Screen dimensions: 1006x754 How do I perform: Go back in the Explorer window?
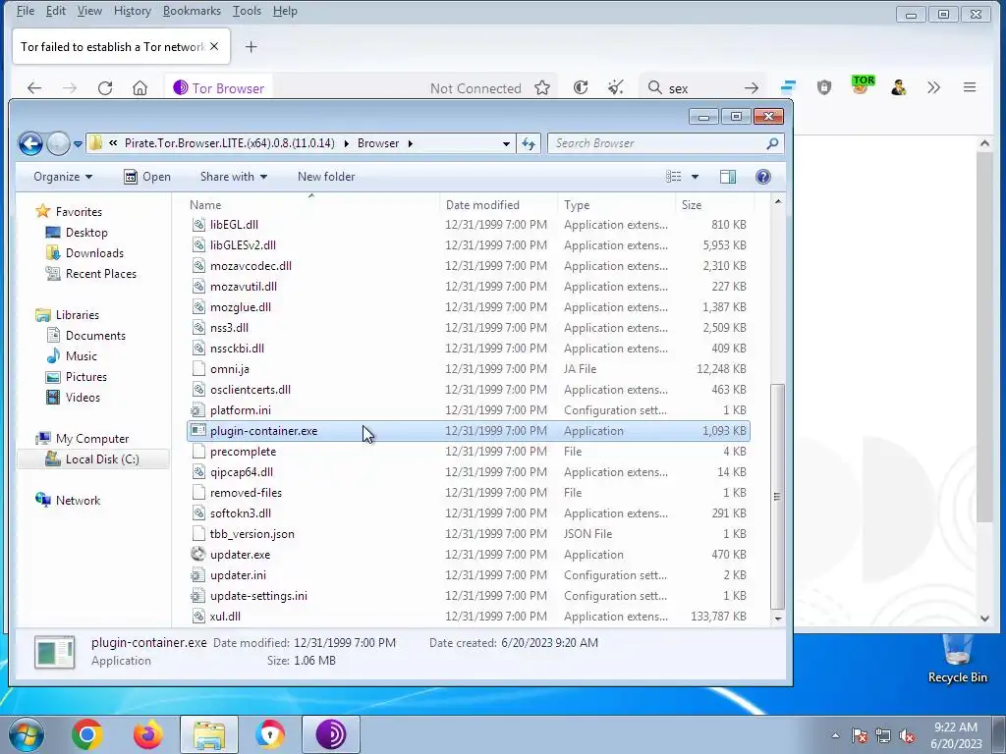[30, 143]
